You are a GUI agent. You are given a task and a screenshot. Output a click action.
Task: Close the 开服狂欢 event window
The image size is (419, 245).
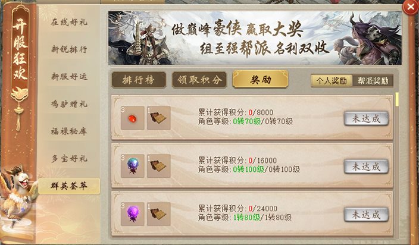click(411, 7)
